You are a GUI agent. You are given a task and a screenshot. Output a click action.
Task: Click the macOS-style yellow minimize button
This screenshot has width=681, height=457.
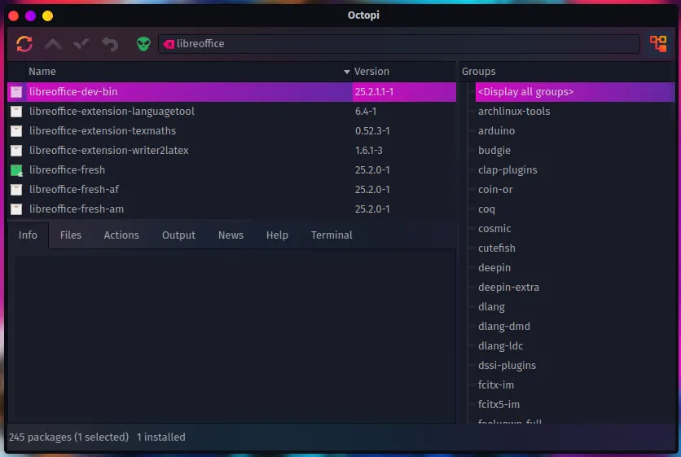click(x=47, y=15)
